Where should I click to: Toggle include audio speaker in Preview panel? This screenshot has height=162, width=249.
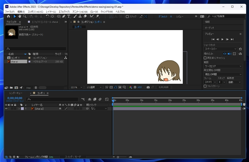pos(229,54)
